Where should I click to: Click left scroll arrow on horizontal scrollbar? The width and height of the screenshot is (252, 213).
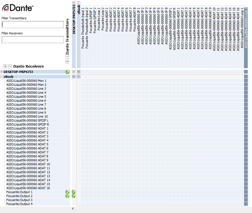73,208
